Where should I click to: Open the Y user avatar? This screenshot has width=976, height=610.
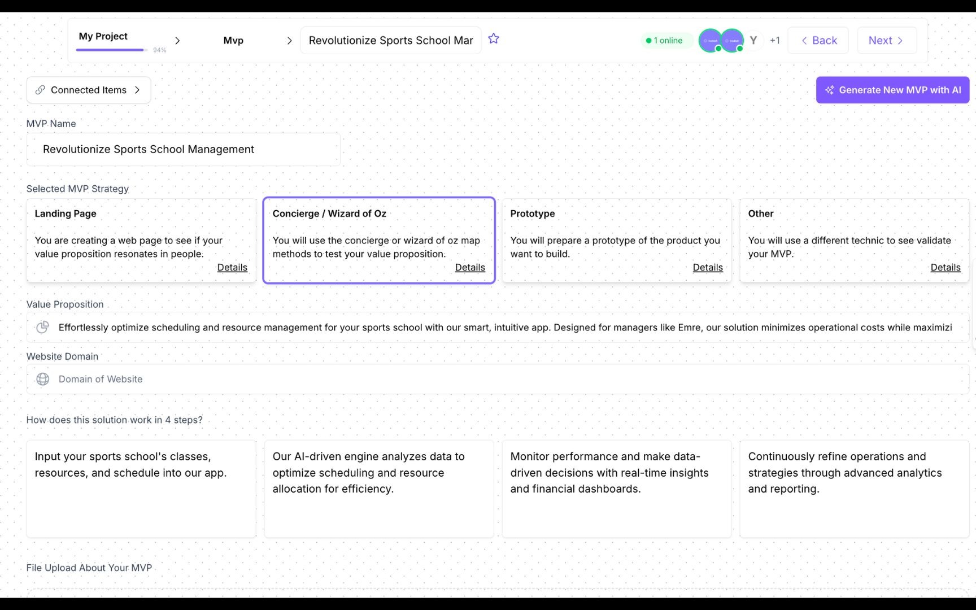[753, 40]
